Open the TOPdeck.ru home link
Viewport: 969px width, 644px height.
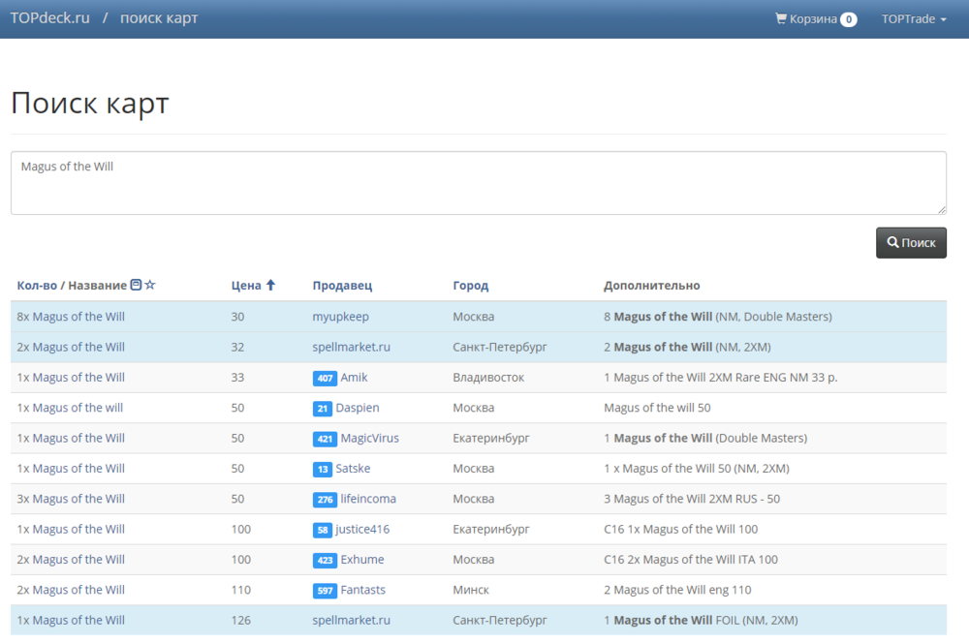(50, 18)
